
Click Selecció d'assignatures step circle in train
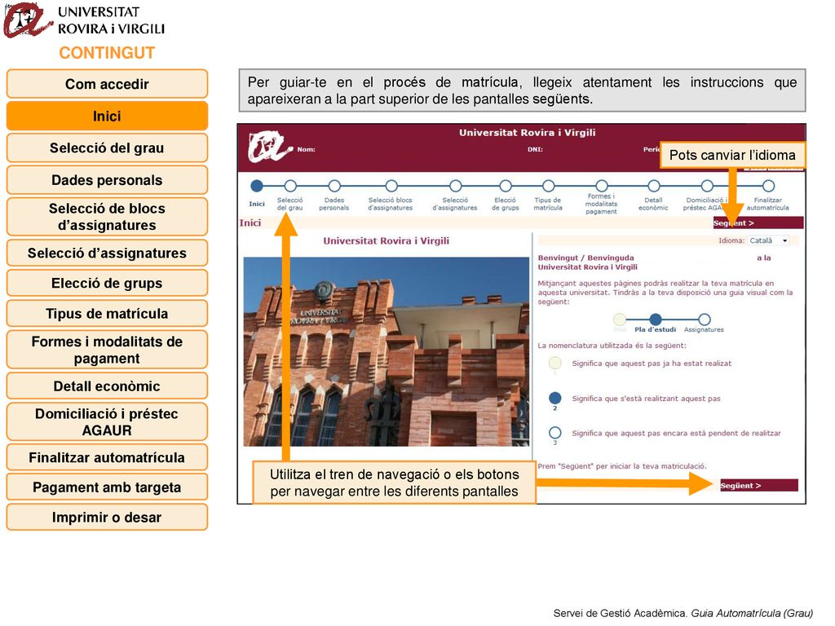455,186
